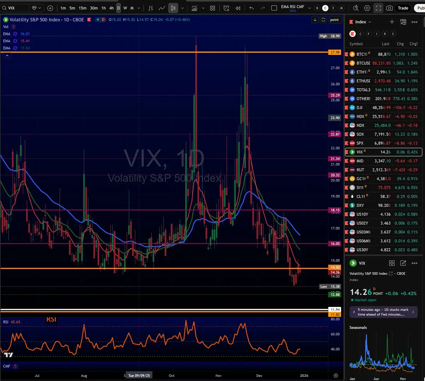Select the W weekly timeframe
The height and width of the screenshot is (381, 425).
pyautogui.click(x=125, y=8)
